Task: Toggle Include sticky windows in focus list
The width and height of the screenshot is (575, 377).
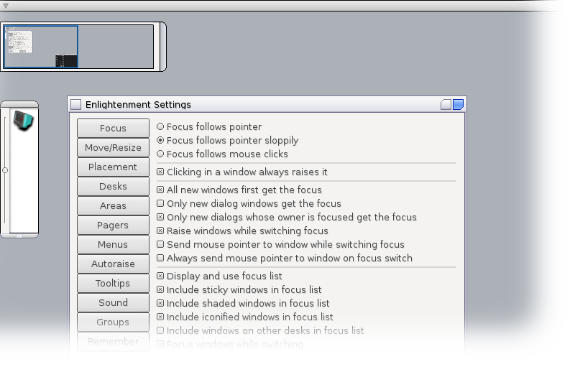Action: [239, 289]
